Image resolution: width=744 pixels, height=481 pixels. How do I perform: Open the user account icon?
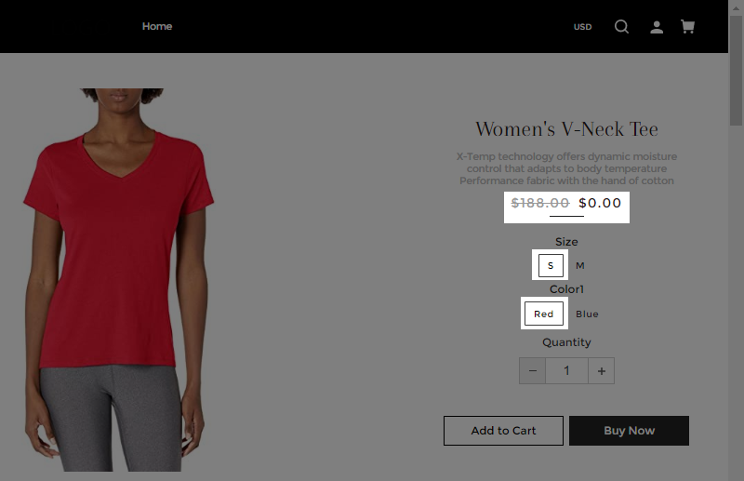pos(657,27)
